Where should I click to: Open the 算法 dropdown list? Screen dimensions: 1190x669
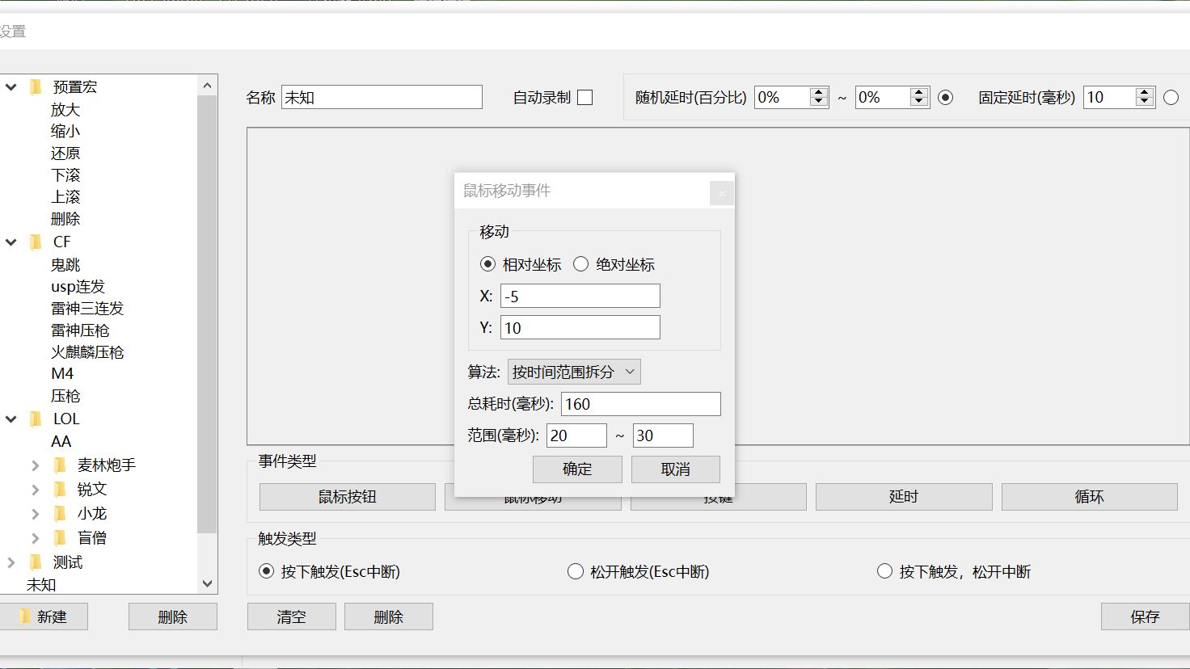click(x=574, y=372)
